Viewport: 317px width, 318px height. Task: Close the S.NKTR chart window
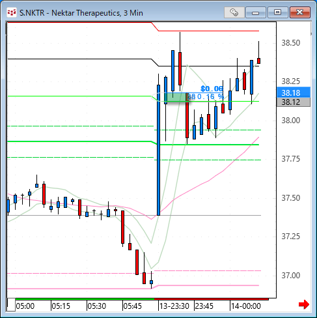point(300,12)
